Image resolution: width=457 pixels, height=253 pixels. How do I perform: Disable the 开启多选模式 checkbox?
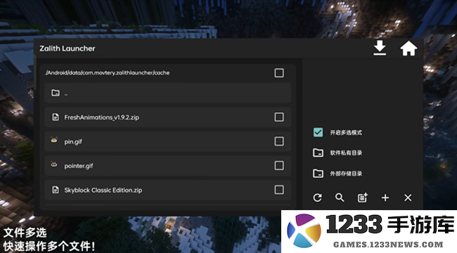(318, 132)
